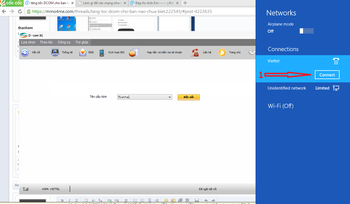The width and height of the screenshot is (350, 204).
Task: Open the SMS envelope icon
Action: click(x=83, y=52)
